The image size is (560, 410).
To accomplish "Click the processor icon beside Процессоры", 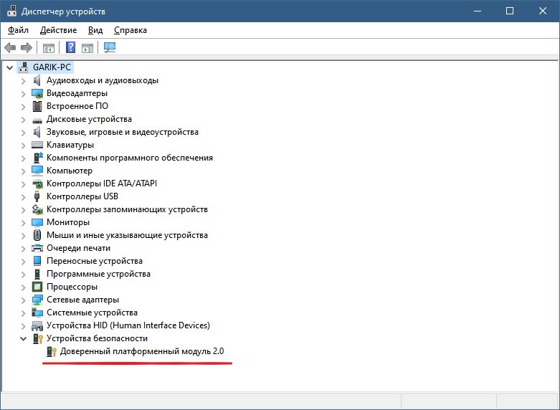I will tap(37, 287).
